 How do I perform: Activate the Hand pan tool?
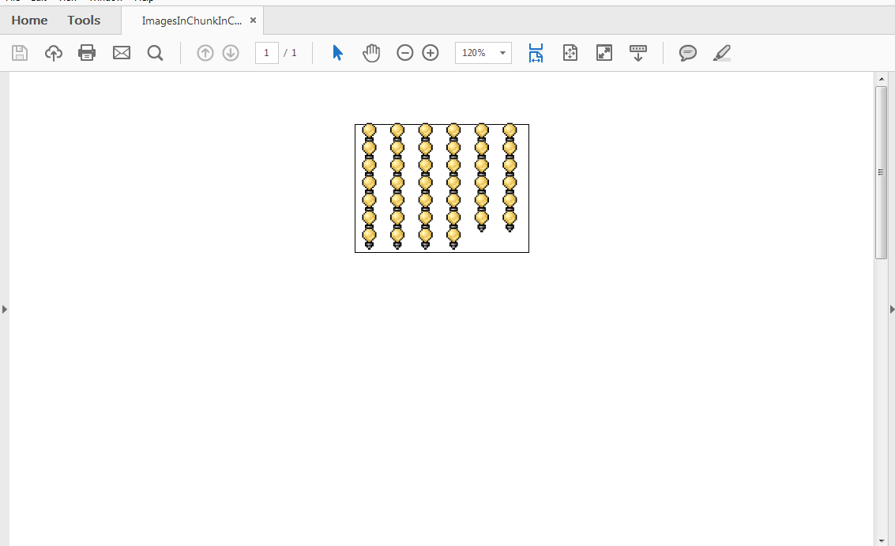point(371,53)
